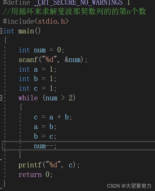Image resolution: width=155 pixels, height=191 pixels.
Task: Click 'return 0;' statement
Action: [x=36, y=174]
